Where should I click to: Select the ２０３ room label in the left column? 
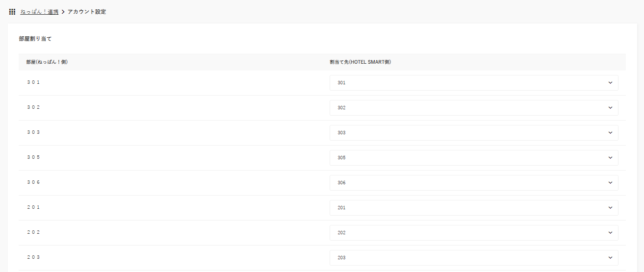pyautogui.click(x=33, y=257)
